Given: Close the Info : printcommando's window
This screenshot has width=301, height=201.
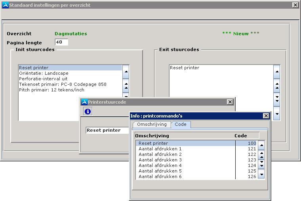Looking at the screenshot, I should 266,116.
